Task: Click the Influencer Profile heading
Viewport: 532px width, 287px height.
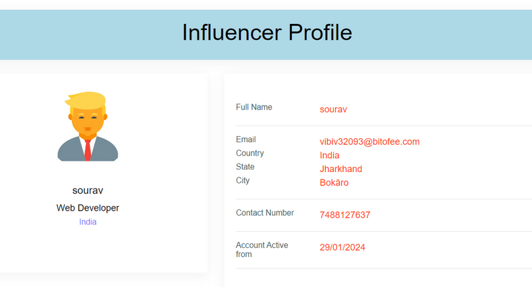Action: pyautogui.click(x=267, y=33)
